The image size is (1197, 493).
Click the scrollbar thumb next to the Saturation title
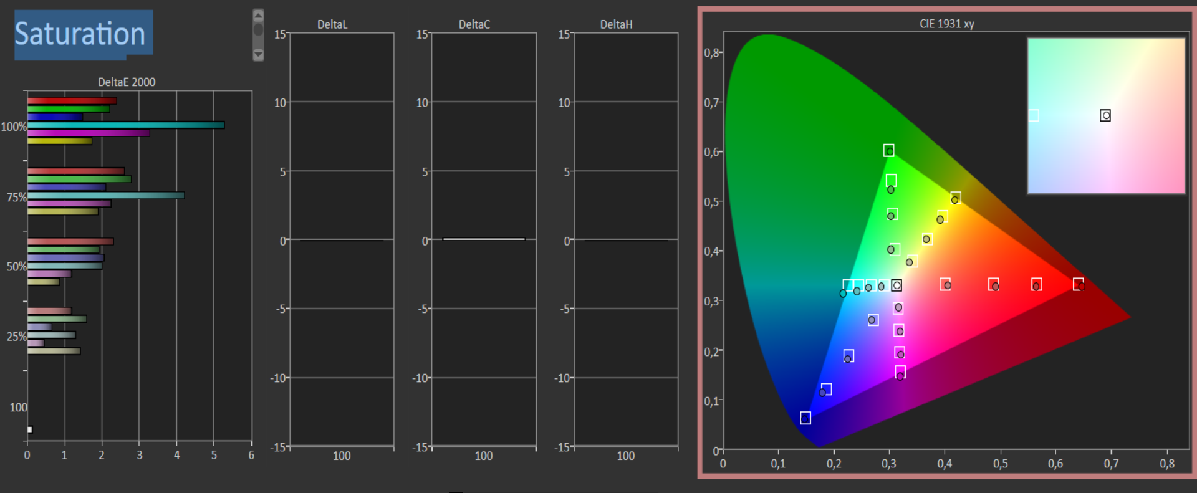coord(258,30)
